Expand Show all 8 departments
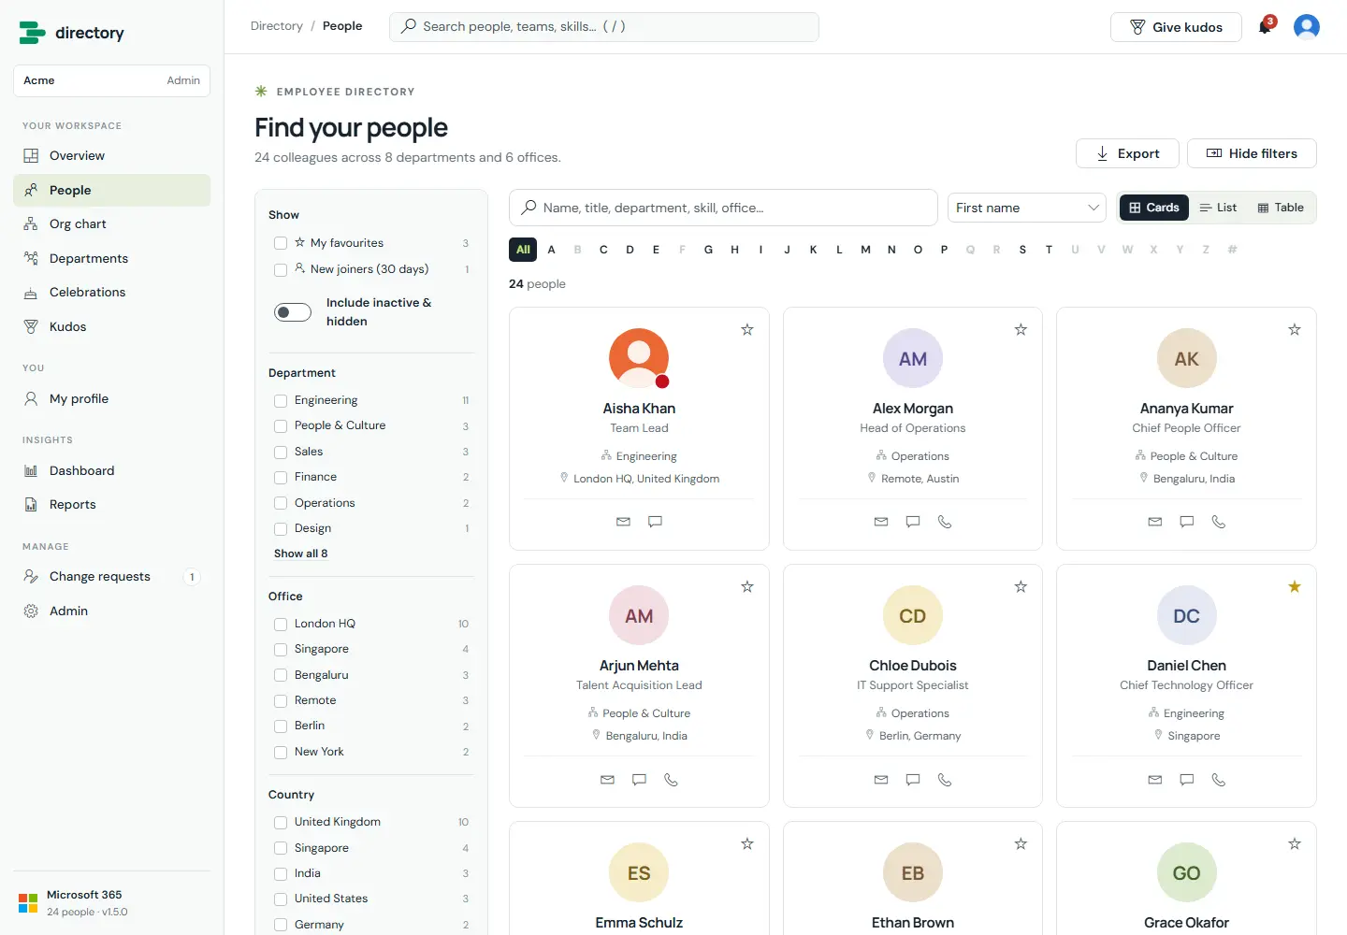 coord(301,554)
